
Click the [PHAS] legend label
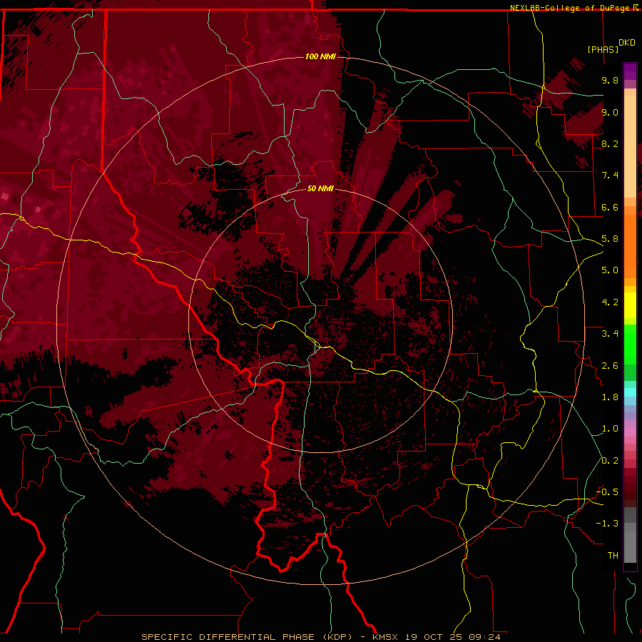(603, 49)
